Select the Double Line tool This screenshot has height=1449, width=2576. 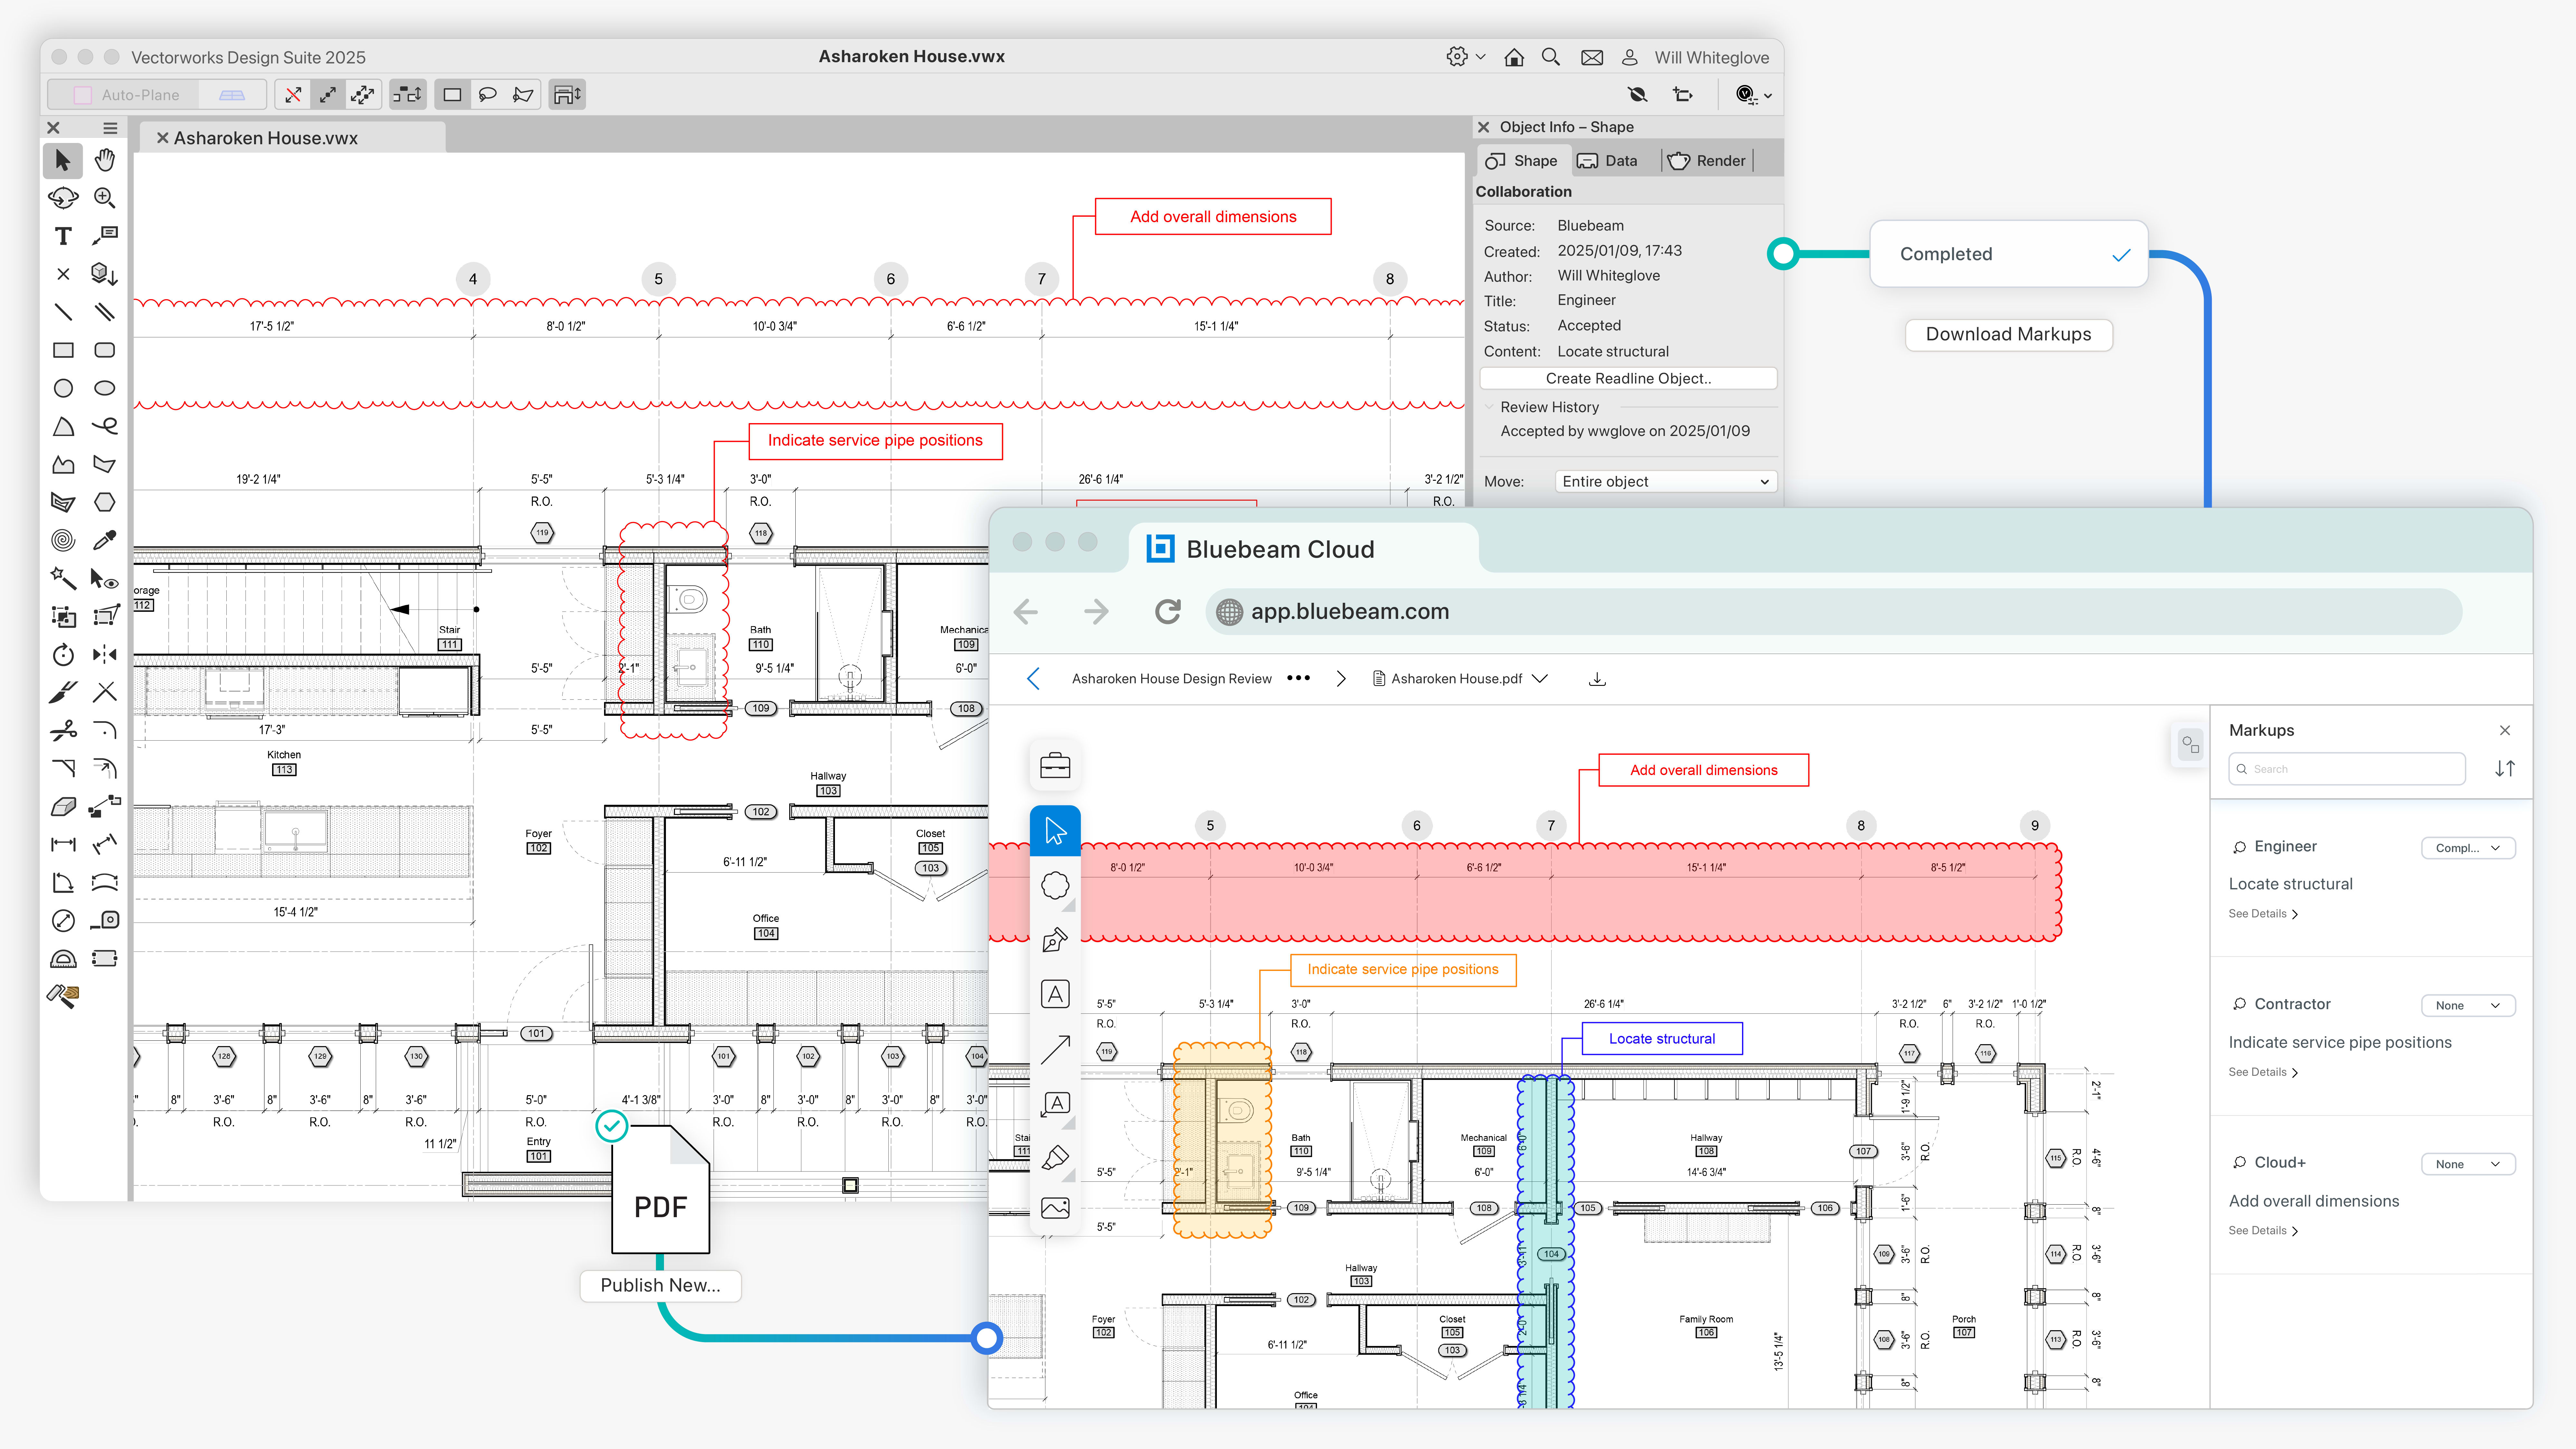(x=105, y=312)
